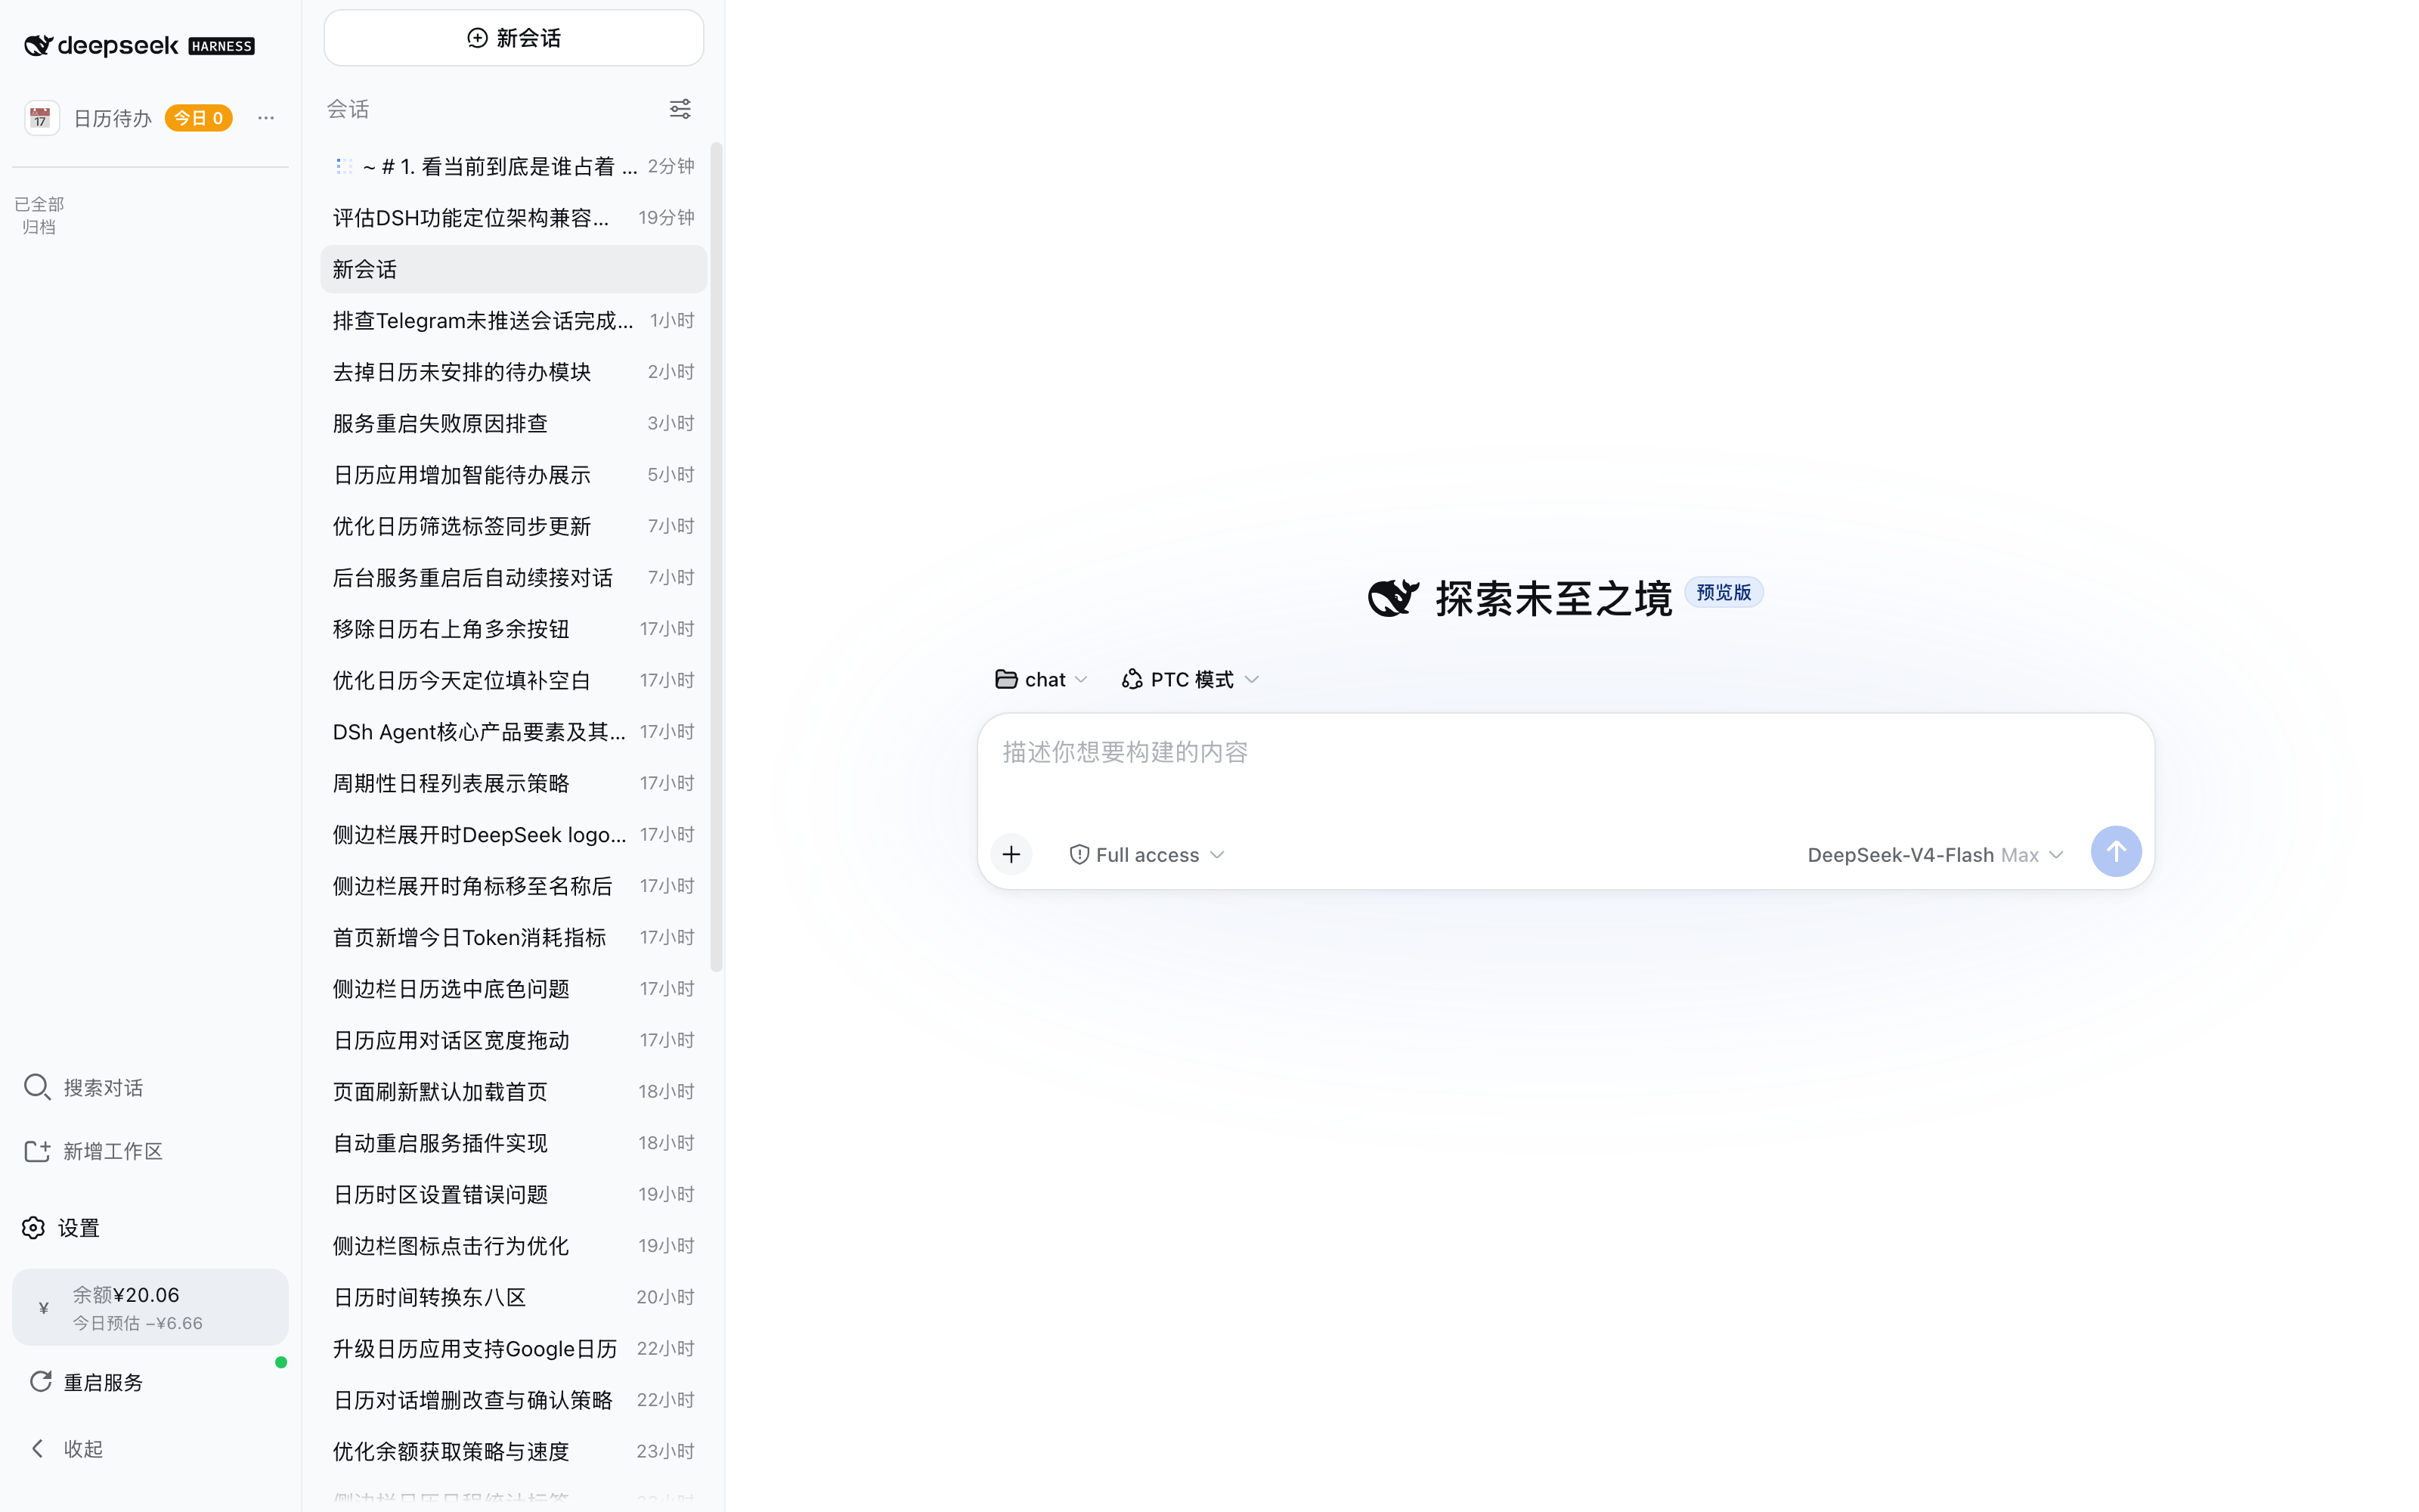Click the yen balance icon
The image size is (2419, 1512).
[x=43, y=1308]
